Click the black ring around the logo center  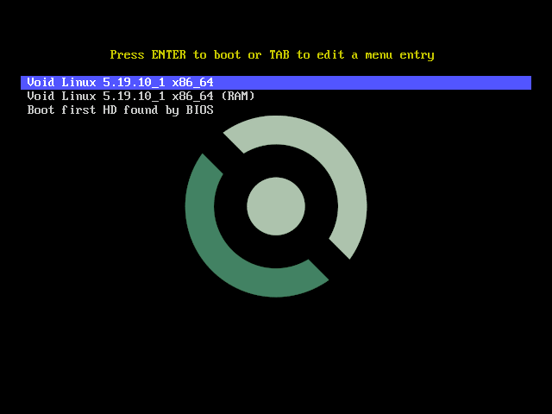click(276, 164)
